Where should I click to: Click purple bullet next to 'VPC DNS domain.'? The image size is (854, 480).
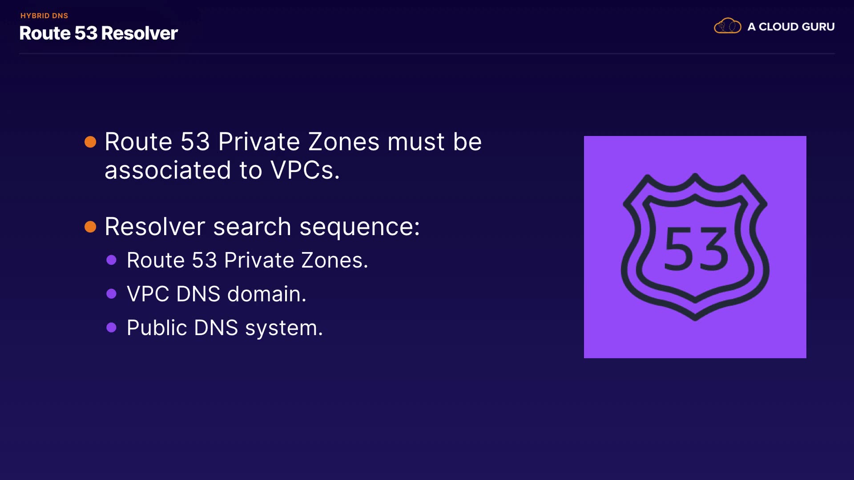(x=111, y=294)
